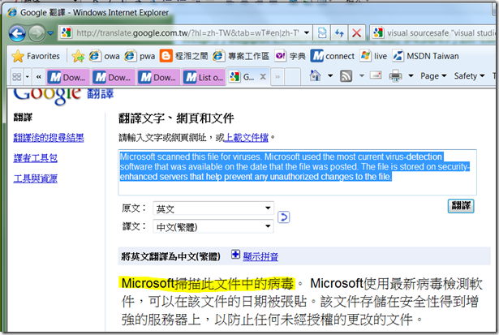The width and height of the screenshot is (499, 335).
Task: Expand the feeds dropdown arrow
Action: click(362, 75)
